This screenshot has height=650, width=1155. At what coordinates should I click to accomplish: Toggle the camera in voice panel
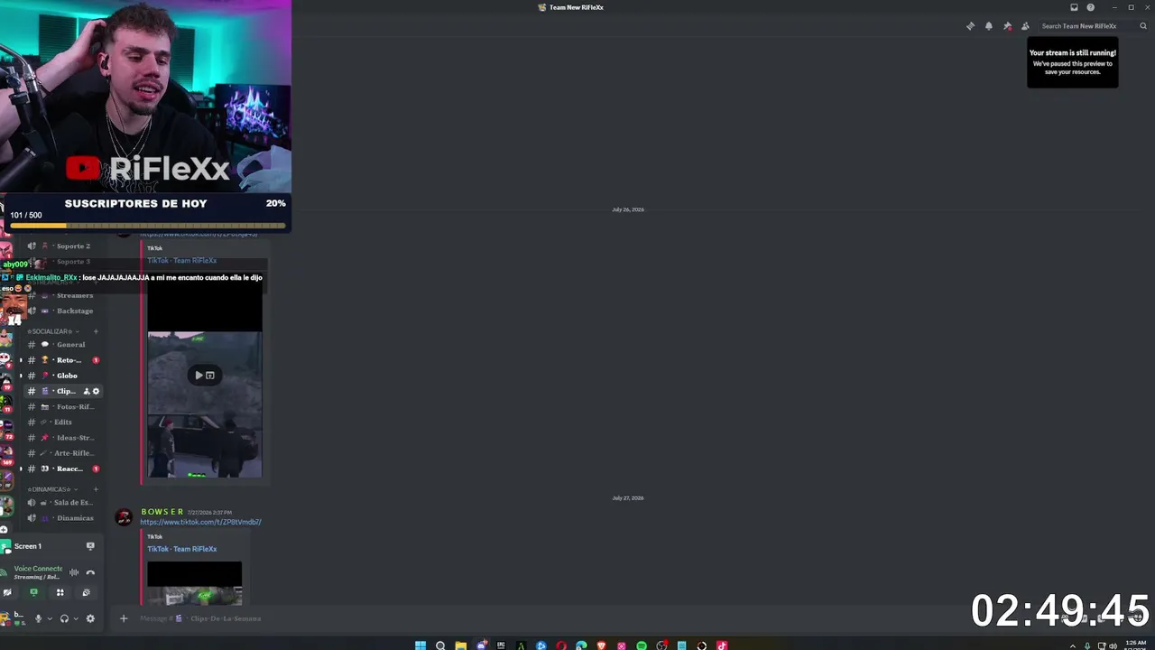click(7, 592)
